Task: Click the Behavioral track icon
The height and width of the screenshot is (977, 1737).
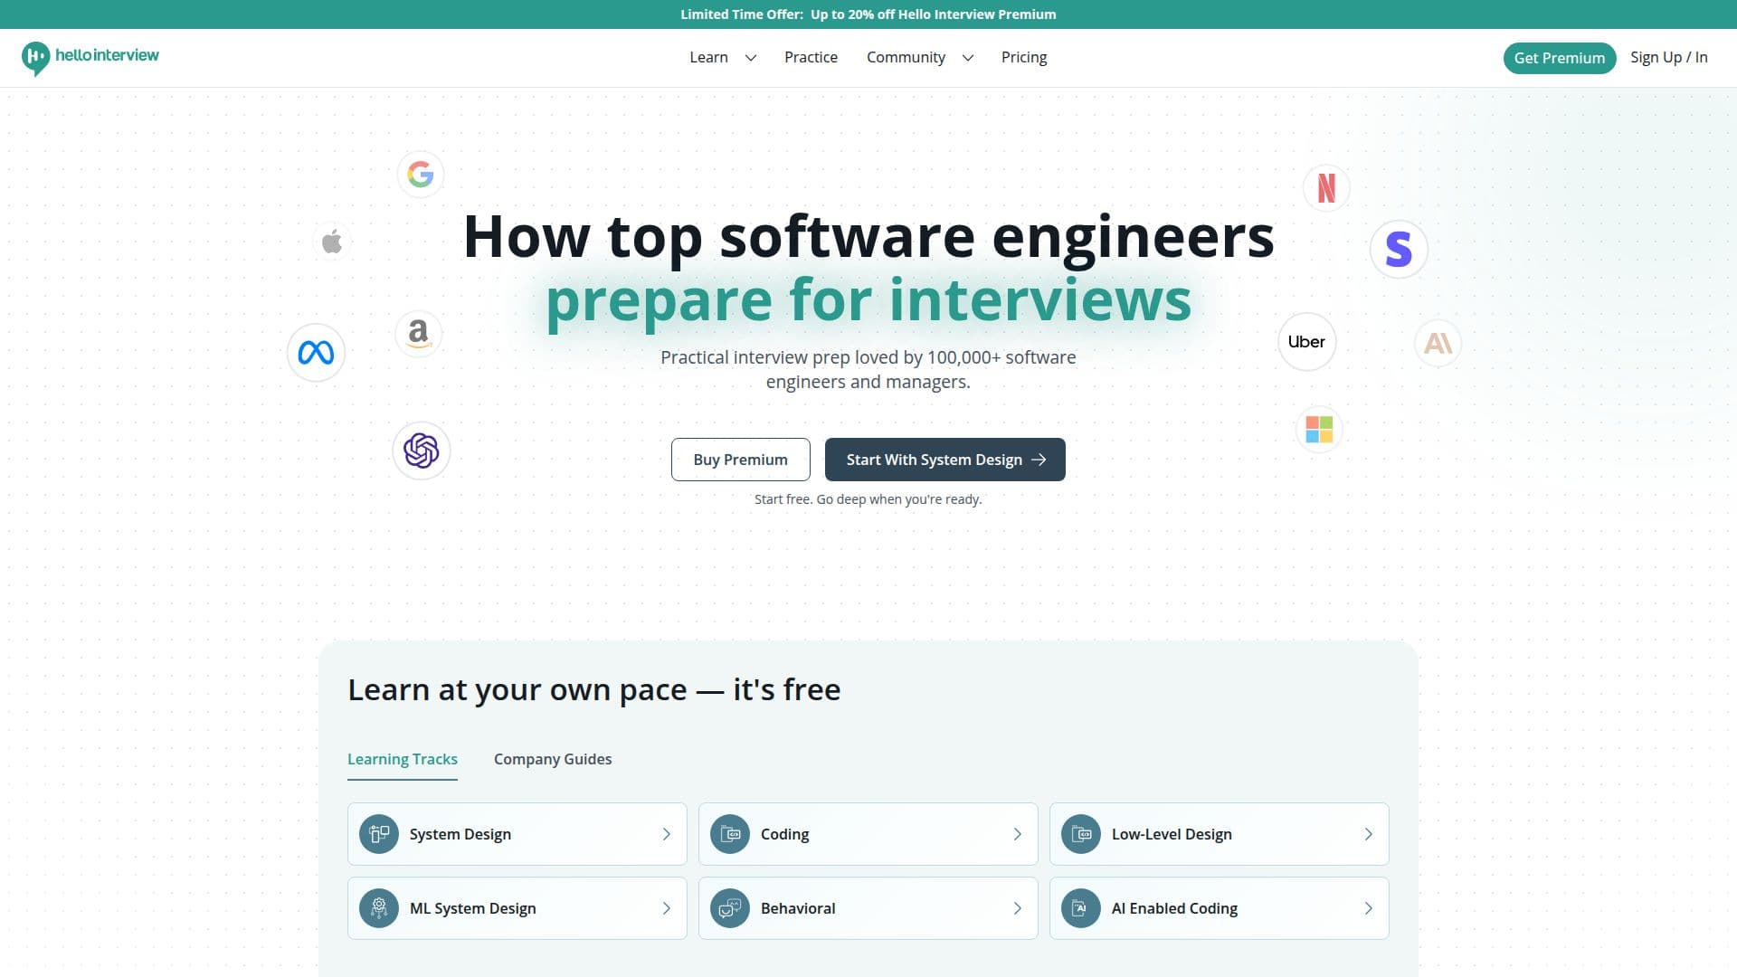Action: (x=730, y=908)
